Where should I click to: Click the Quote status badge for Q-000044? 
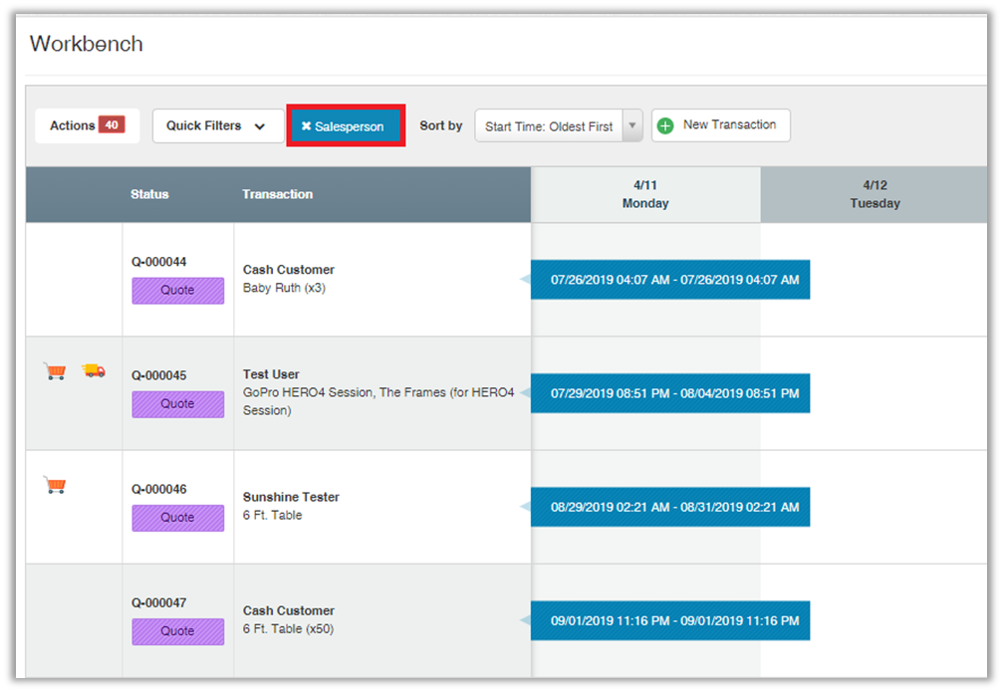[177, 291]
